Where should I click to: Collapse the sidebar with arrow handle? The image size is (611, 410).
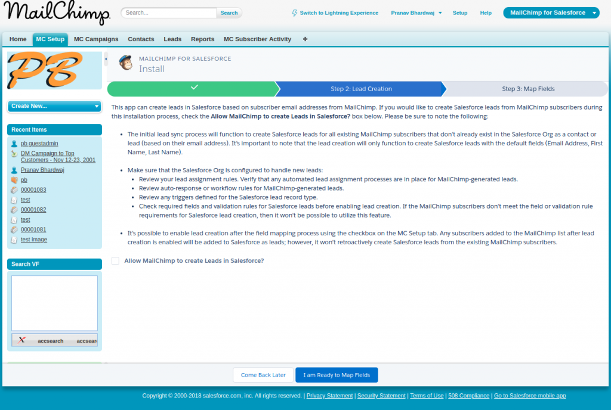(x=106, y=59)
